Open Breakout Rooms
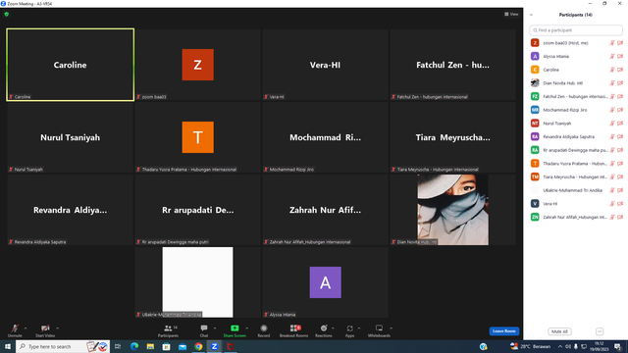Image resolution: width=628 pixels, height=353 pixels. click(x=294, y=330)
